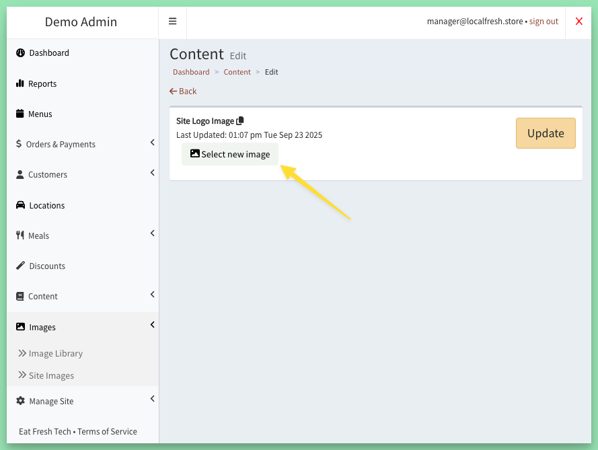
Task: Open the Discounts menu item
Action: [83, 266]
